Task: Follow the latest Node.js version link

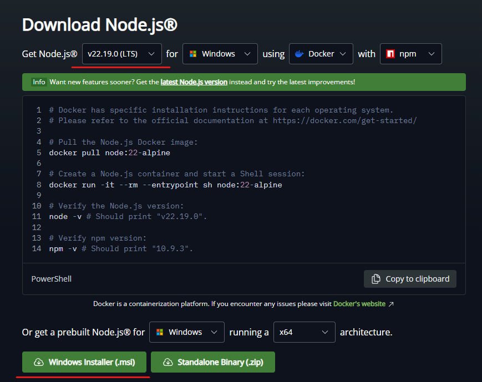Action: 194,82
